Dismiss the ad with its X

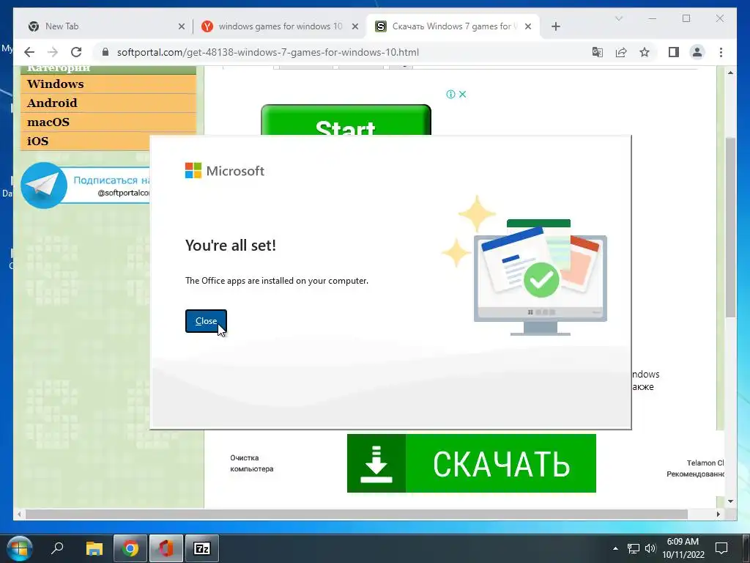click(462, 94)
